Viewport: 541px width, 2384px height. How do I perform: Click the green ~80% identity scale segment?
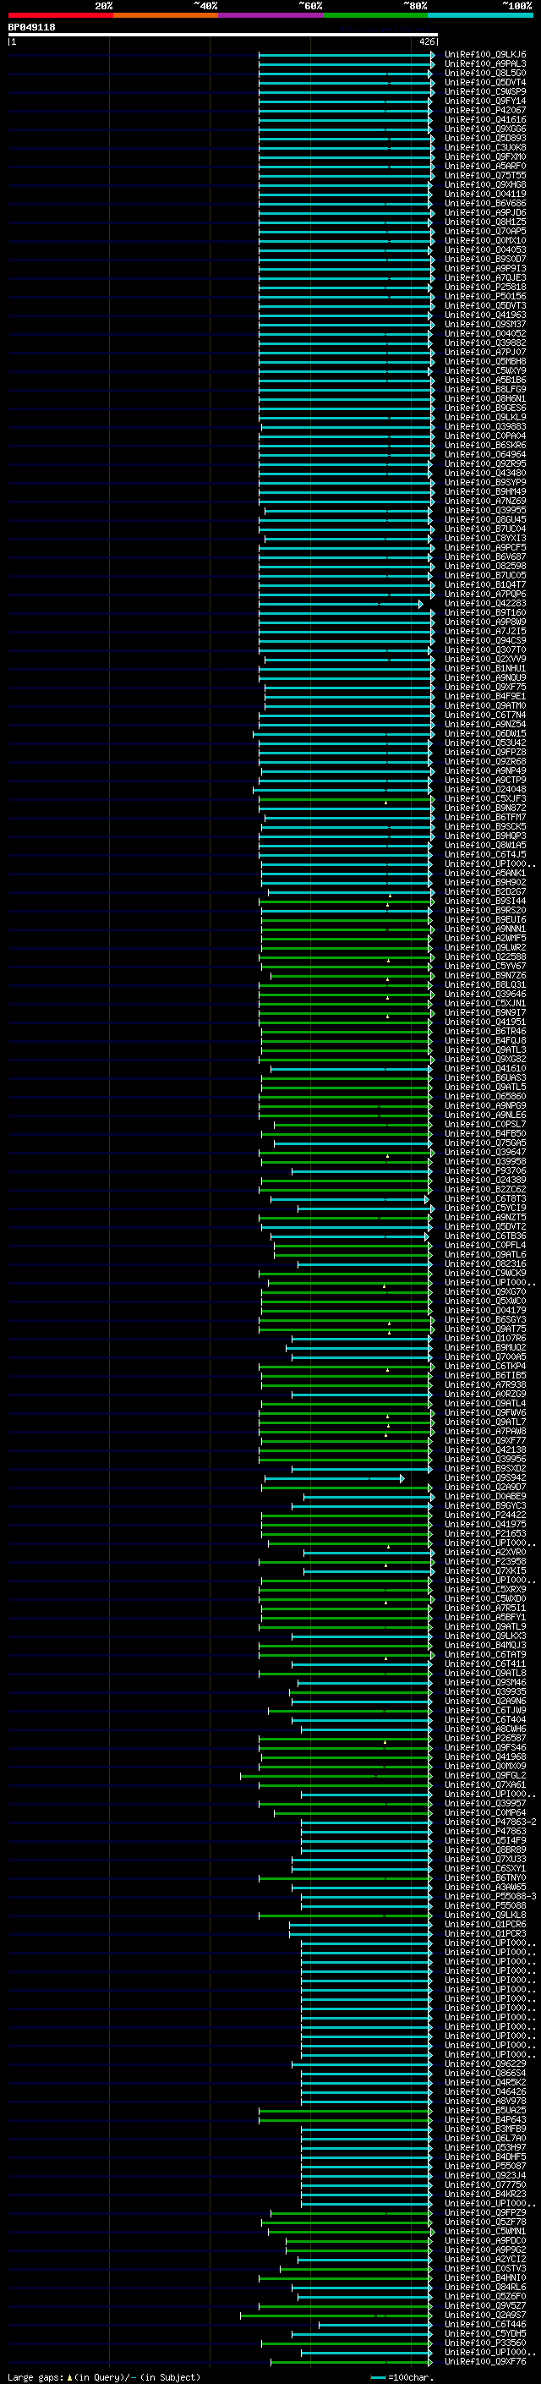point(375,15)
